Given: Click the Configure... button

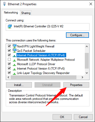Looking at the screenshot, I should 77,35.
